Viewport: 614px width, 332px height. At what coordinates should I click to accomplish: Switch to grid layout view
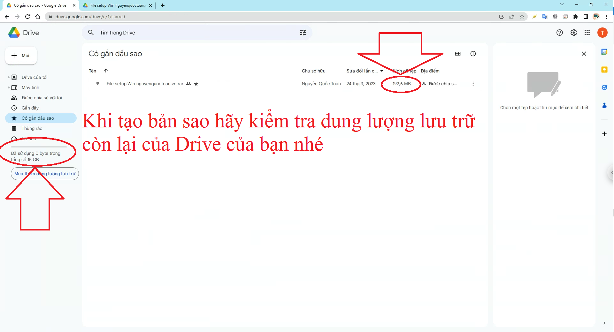[x=457, y=54]
